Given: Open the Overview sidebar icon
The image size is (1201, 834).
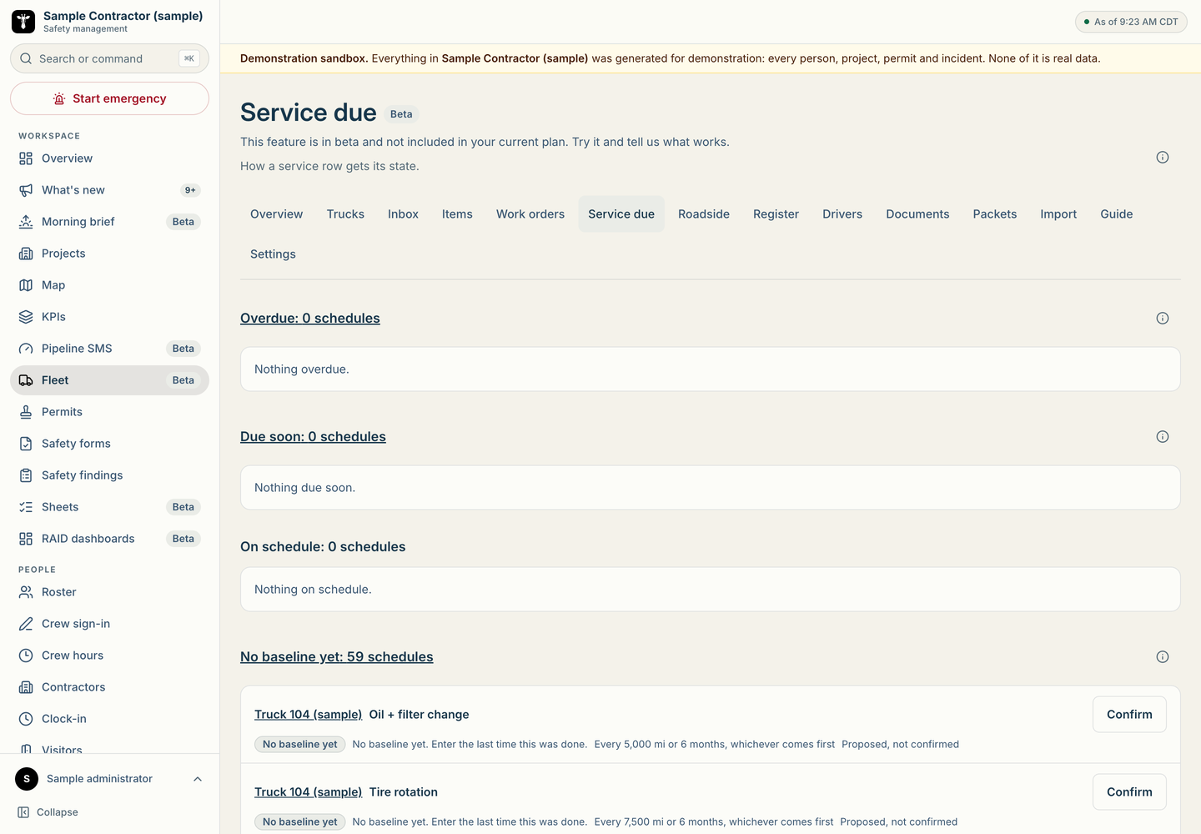Looking at the screenshot, I should [26, 158].
